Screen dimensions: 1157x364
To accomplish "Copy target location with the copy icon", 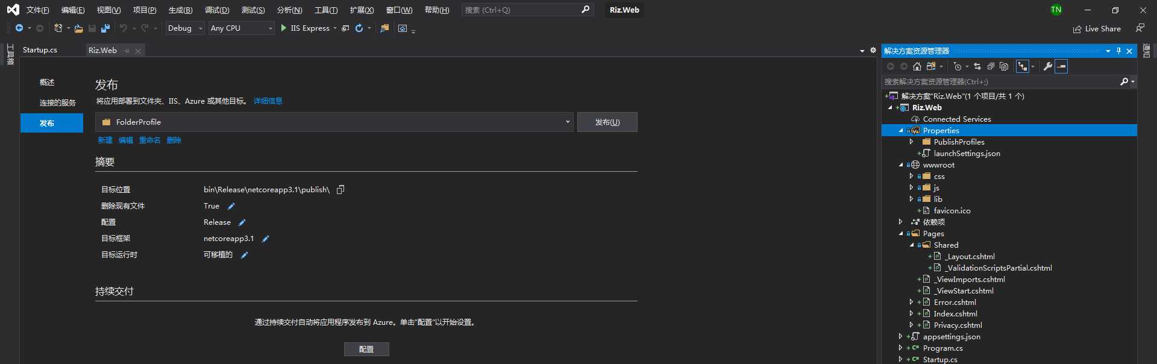I will point(340,190).
